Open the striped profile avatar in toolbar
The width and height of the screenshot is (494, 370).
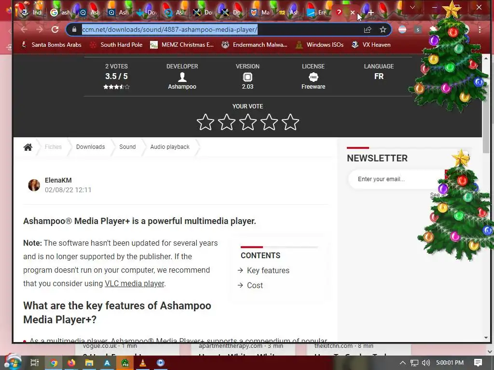pos(402,29)
